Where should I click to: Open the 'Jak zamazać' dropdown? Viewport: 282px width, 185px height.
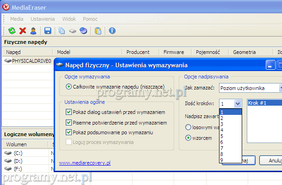pos(250,88)
